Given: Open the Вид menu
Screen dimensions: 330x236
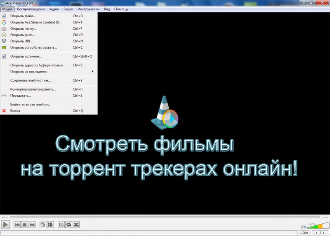Looking at the screenshot, I should pos(107,9).
